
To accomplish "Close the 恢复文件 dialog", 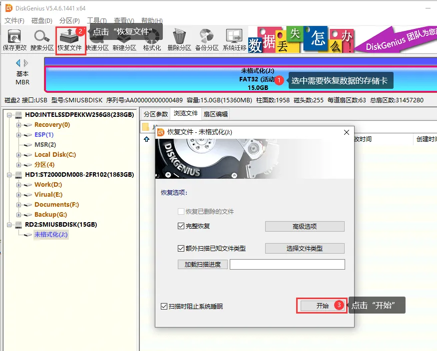I will point(347,132).
